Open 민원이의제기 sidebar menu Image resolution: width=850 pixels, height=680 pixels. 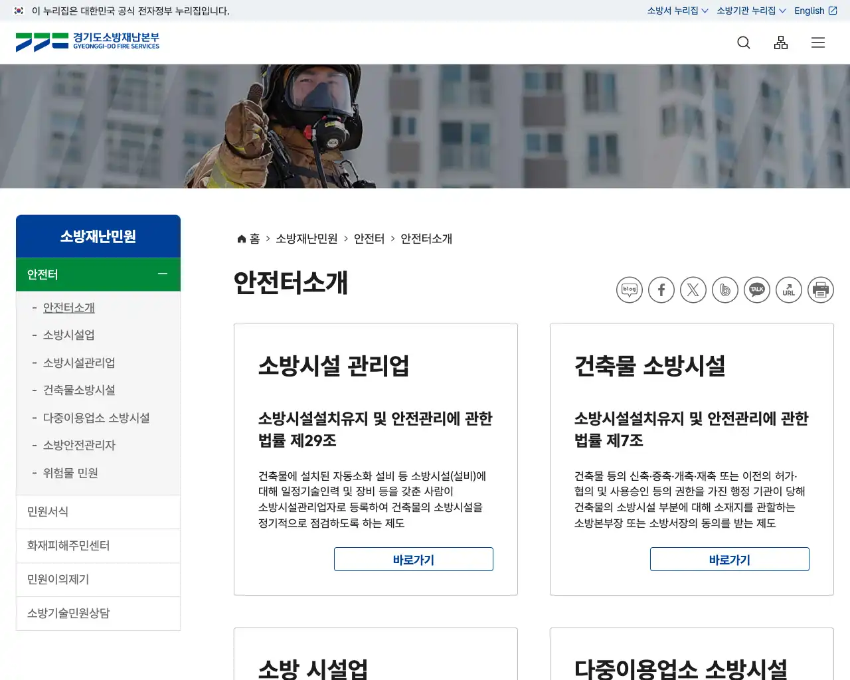98,580
